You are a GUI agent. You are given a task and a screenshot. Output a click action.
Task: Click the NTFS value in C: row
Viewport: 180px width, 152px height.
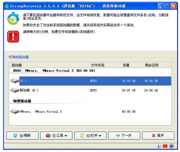point(93,81)
